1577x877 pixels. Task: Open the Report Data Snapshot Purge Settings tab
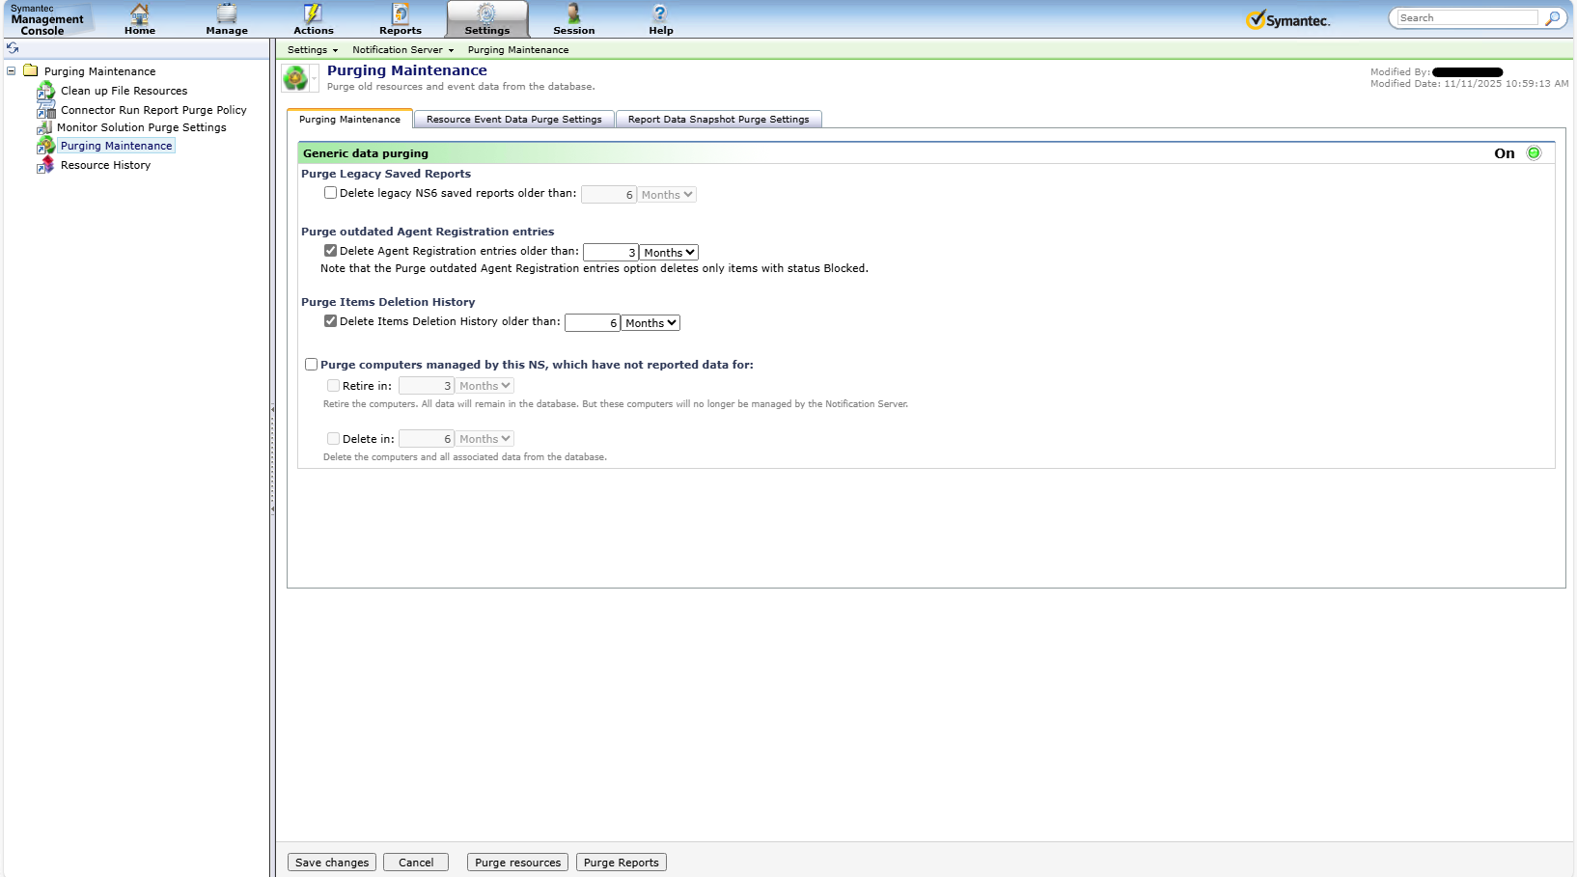718,119
